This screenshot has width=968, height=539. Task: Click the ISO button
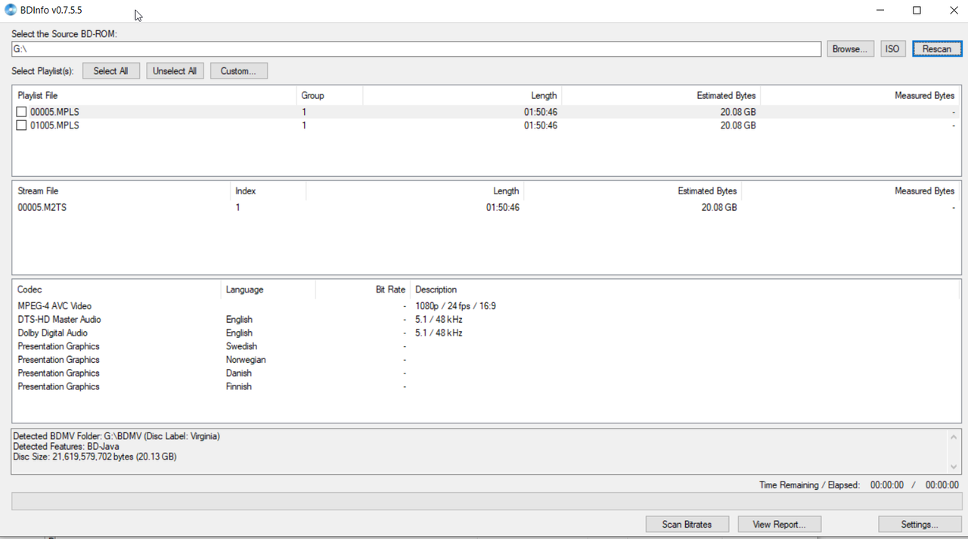pos(893,49)
